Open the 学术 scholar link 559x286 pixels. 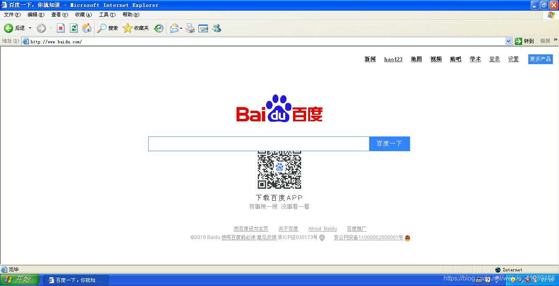[475, 59]
